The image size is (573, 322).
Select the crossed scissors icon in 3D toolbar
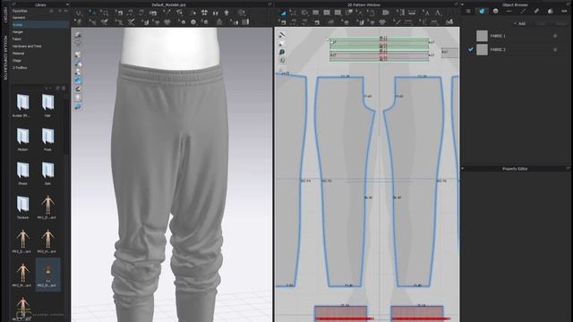coord(131,21)
